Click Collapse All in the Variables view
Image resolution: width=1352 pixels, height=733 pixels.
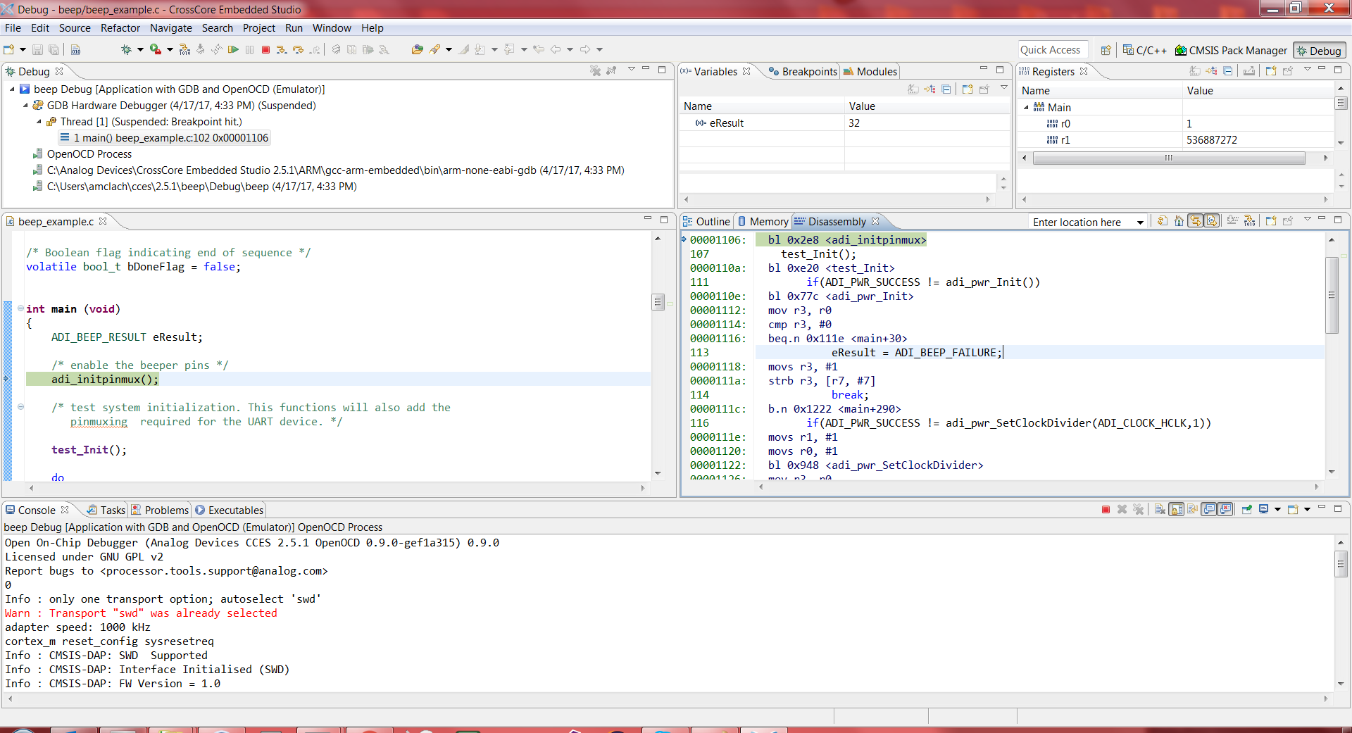point(946,89)
